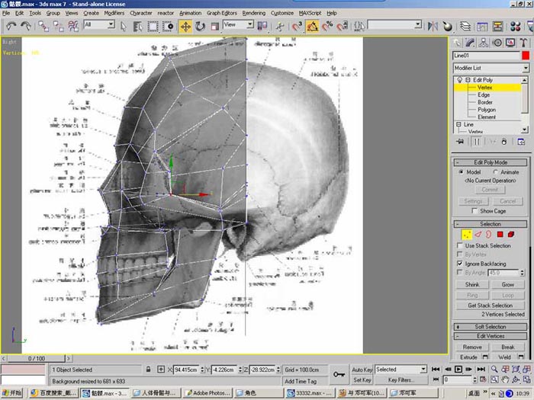Click the Align tool icon

[x=448, y=26]
